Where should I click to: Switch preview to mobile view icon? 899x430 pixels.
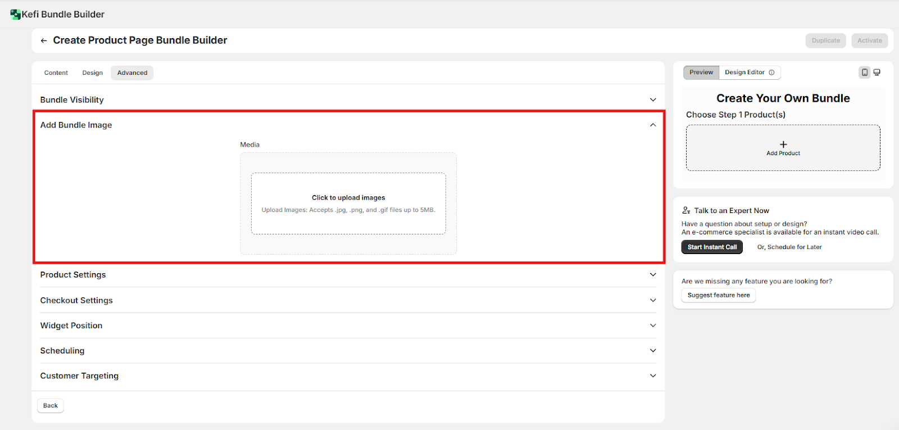tap(864, 73)
